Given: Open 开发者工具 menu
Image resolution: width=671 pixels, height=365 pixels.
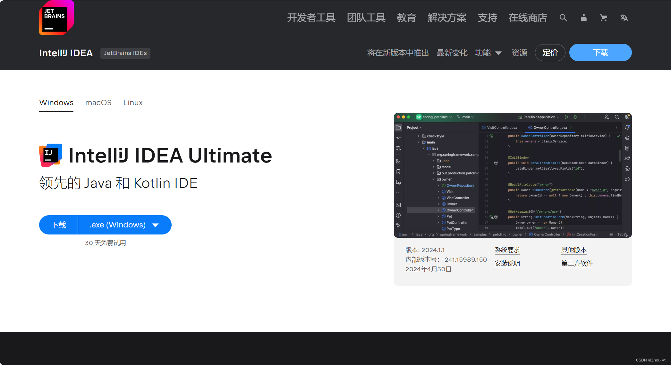Looking at the screenshot, I should coord(311,18).
